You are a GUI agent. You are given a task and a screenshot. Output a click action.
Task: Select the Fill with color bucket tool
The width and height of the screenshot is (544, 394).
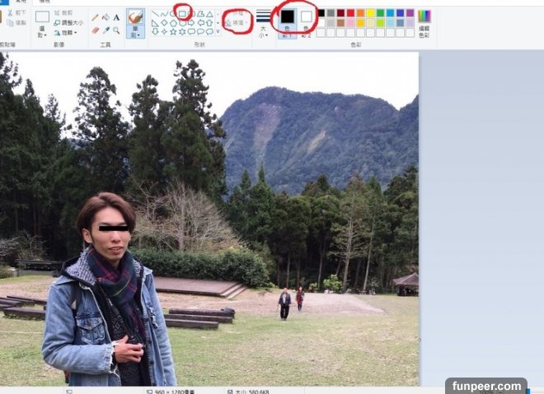pos(106,17)
